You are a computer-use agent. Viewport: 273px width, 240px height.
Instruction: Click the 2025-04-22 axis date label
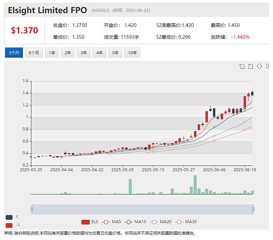tap(92, 170)
